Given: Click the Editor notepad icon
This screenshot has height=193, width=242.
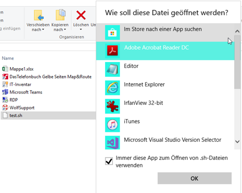Looking at the screenshot, I should (112, 69).
